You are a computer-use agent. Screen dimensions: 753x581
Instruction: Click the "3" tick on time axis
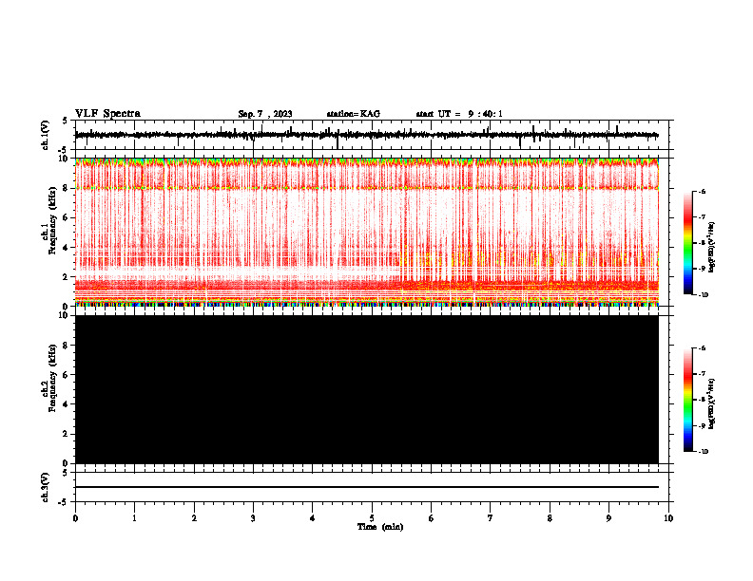(253, 518)
